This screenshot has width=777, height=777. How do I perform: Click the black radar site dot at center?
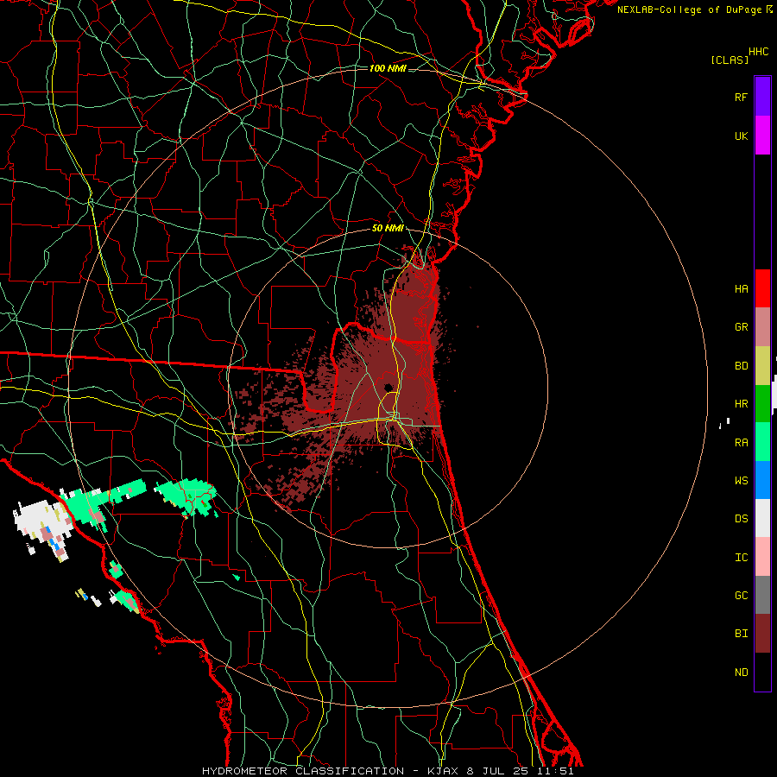point(388,387)
